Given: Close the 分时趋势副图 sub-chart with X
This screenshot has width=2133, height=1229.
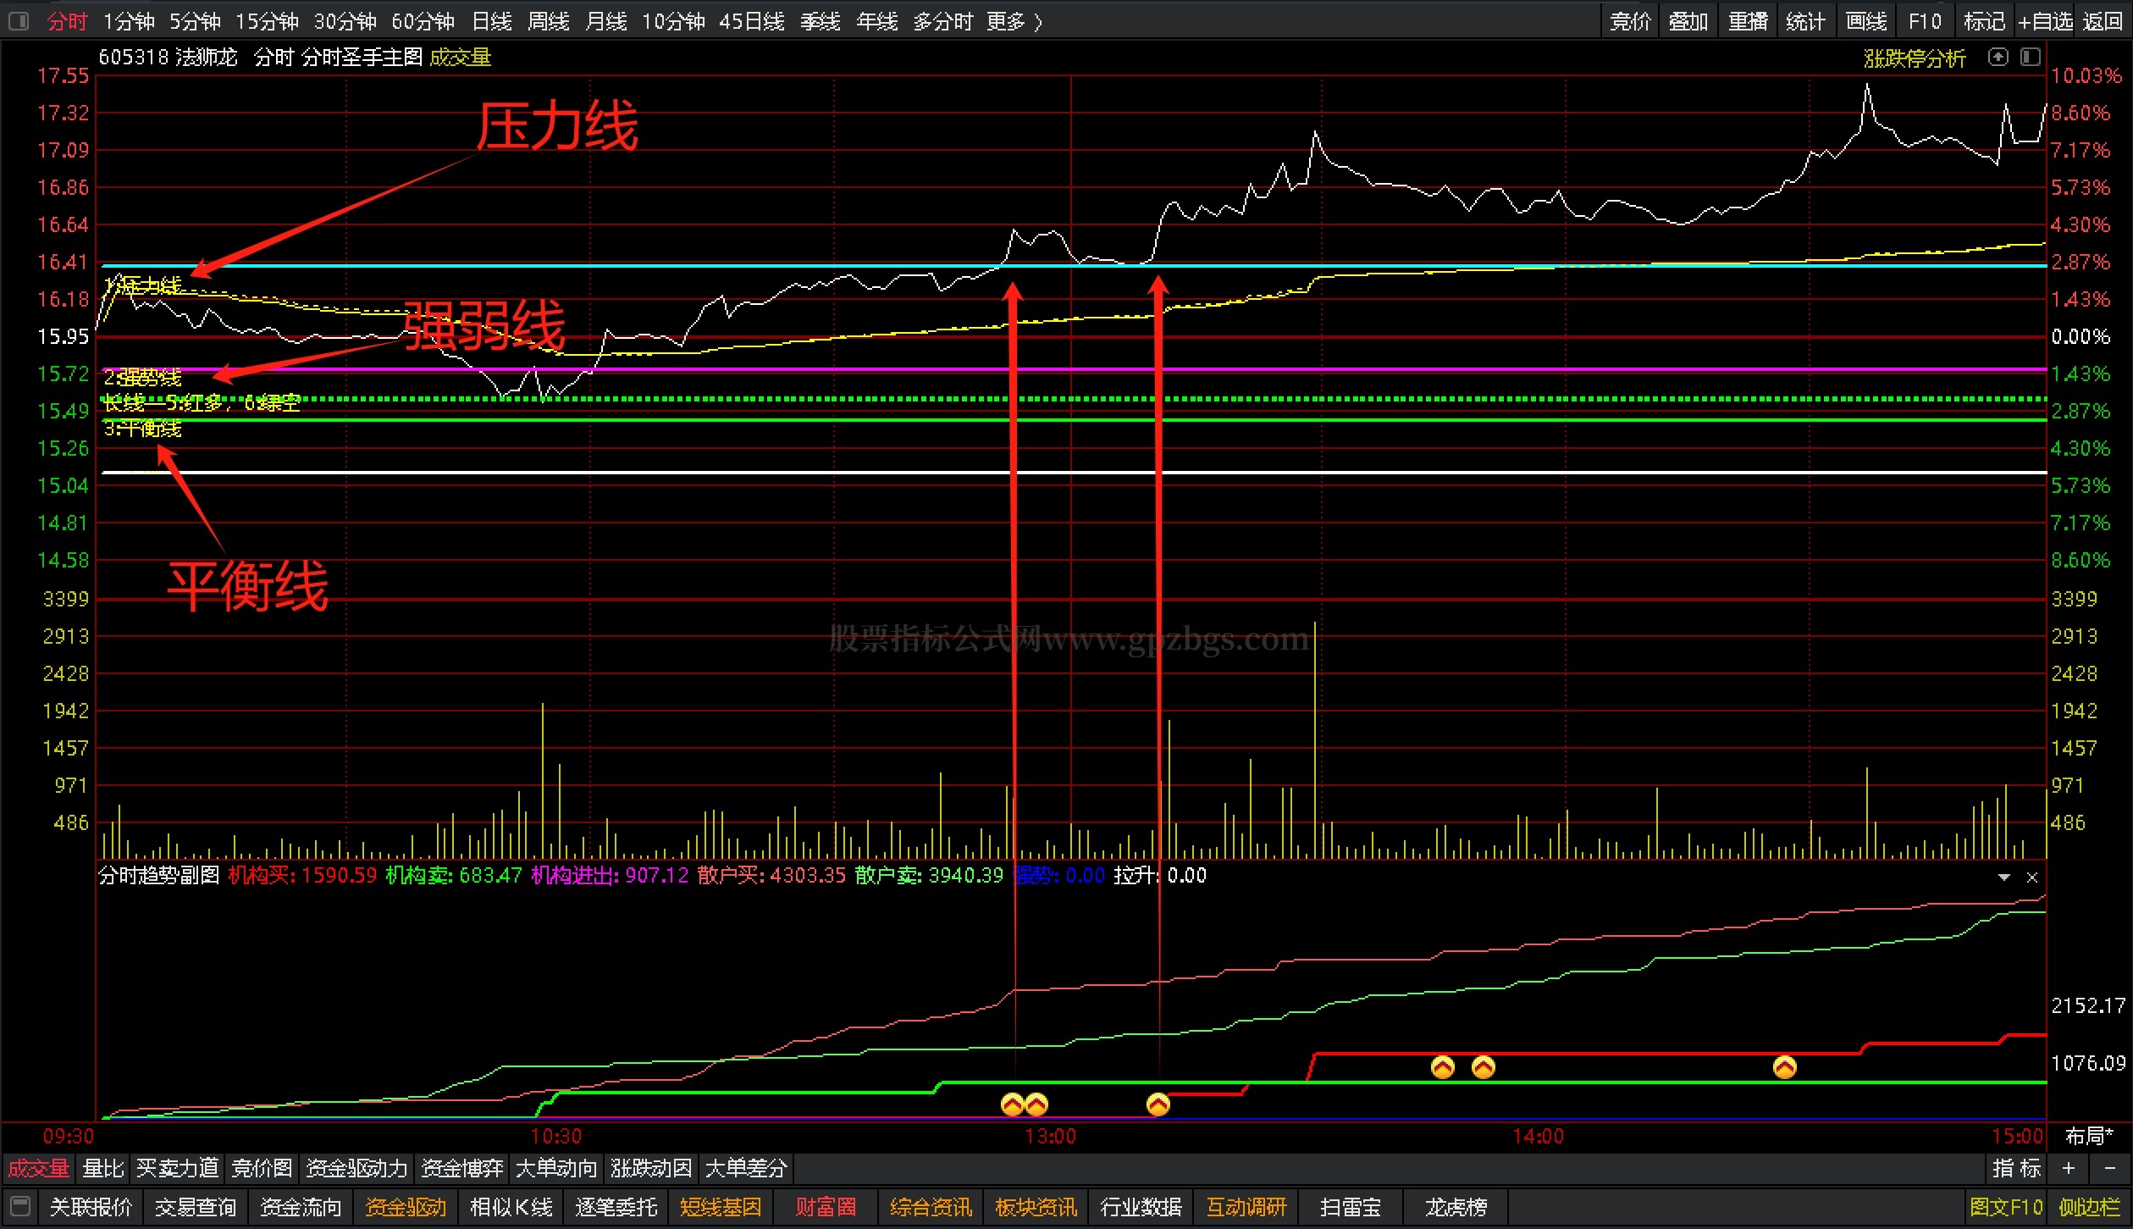Looking at the screenshot, I should click(2031, 877).
